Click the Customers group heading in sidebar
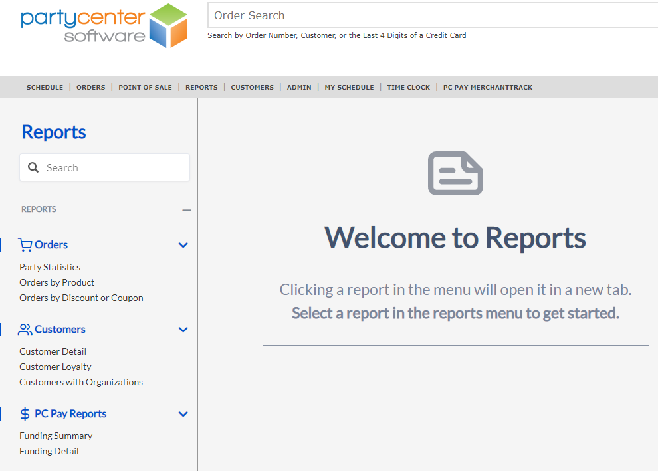 point(60,330)
